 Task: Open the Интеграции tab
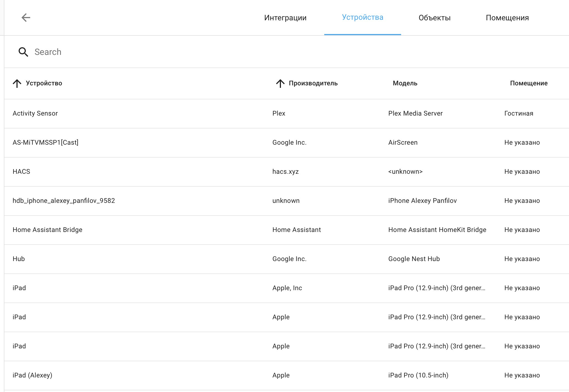tap(285, 18)
